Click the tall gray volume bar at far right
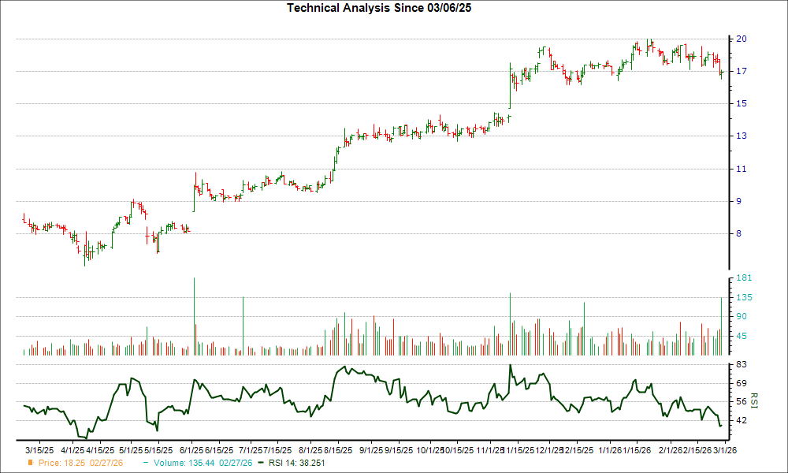 tap(722, 323)
